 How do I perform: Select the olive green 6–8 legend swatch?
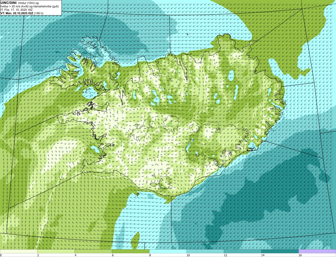click(131, 251)
